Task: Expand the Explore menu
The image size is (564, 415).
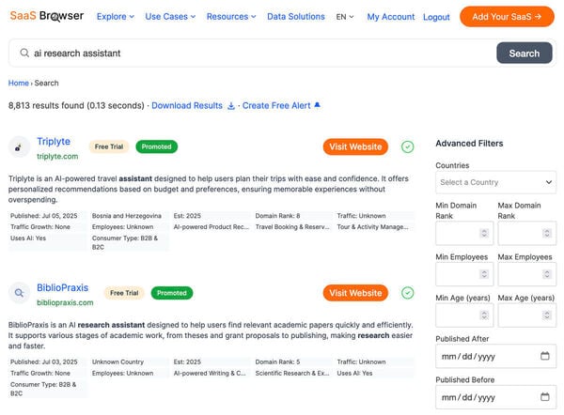Action: point(116,17)
